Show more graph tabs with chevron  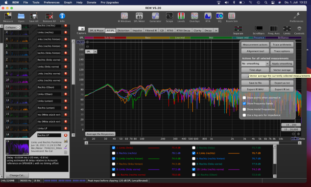216,30
